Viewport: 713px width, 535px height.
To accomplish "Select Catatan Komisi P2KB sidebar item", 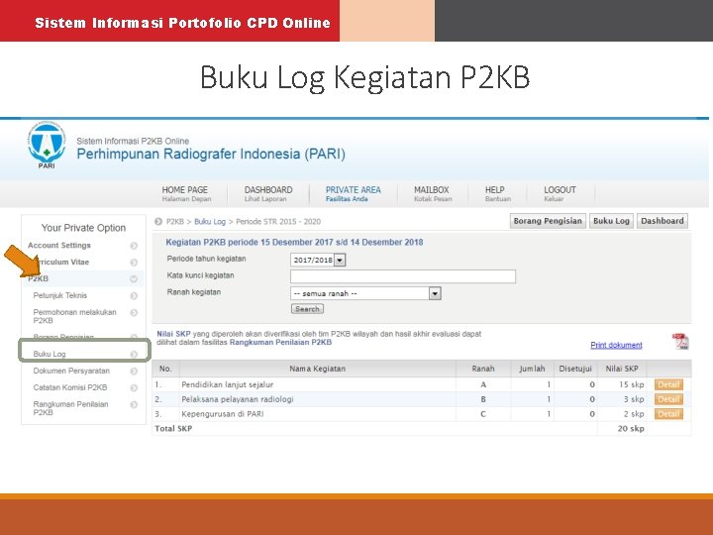I will (70, 387).
